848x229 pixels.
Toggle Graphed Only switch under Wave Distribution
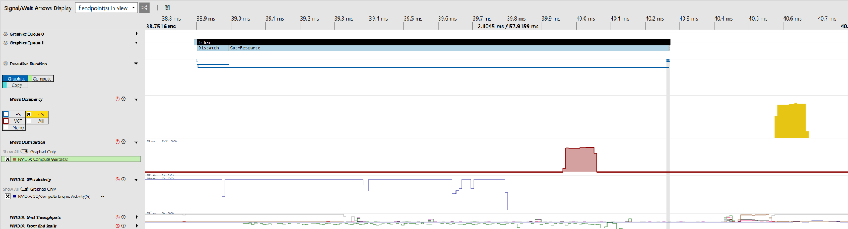point(25,151)
